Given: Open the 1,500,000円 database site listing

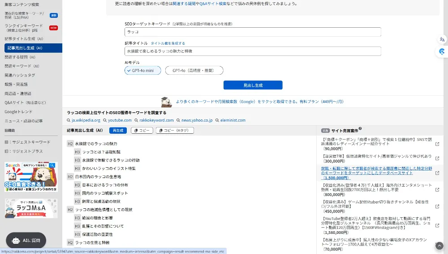Looking at the screenshot, I should [376, 173].
